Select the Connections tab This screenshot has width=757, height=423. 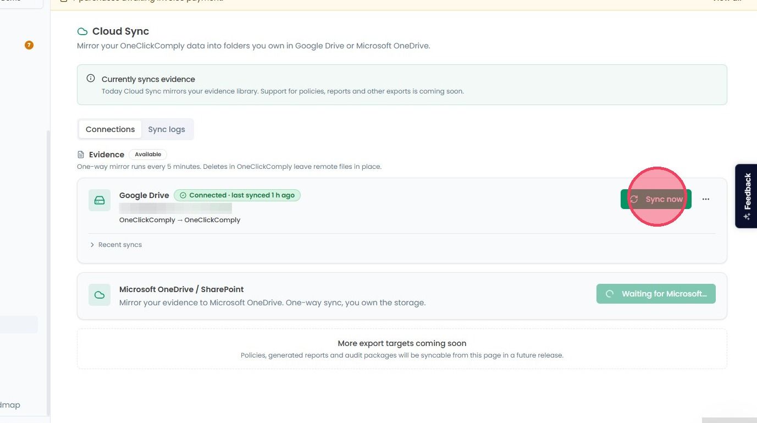point(110,129)
